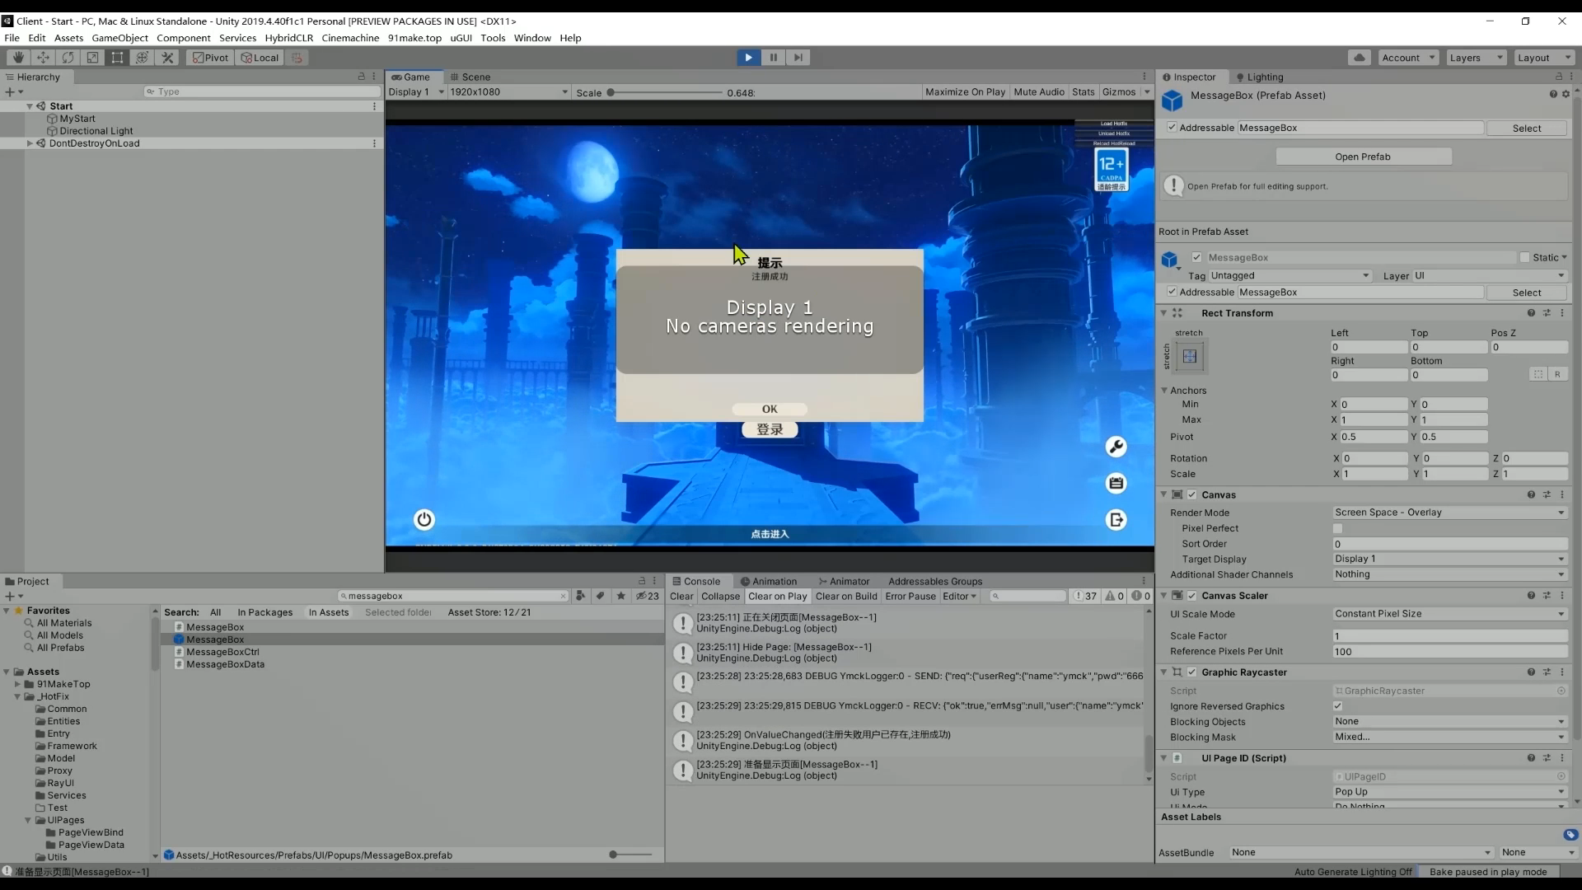Select the Rotate tool
This screenshot has width=1582, height=890.
point(68,58)
